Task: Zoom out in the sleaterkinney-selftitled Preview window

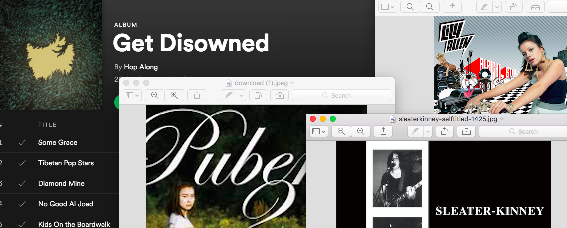Action: click(x=341, y=131)
